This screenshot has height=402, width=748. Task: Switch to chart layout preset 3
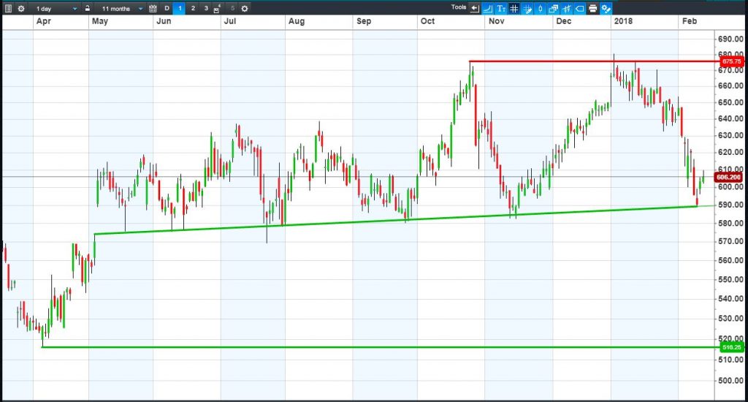click(206, 8)
